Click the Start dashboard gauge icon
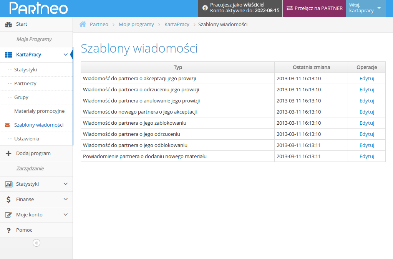 point(8,24)
